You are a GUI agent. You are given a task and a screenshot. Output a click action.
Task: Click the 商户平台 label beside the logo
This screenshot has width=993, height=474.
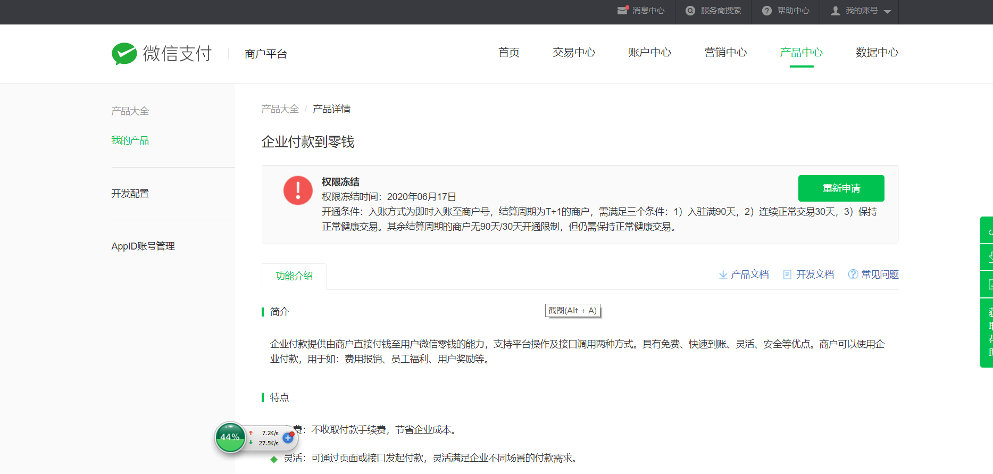click(x=265, y=54)
